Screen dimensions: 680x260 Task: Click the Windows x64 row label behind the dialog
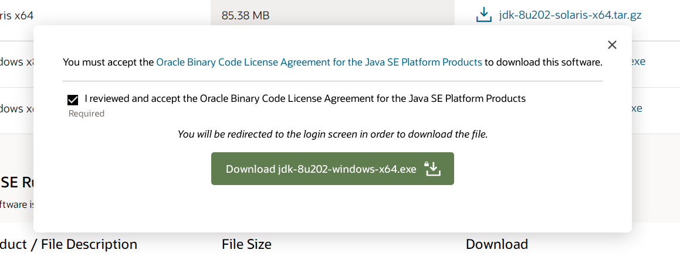[x=16, y=109]
